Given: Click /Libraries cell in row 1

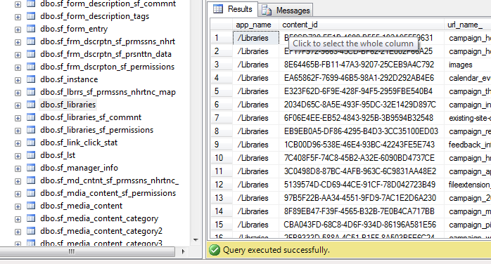Looking at the screenshot, I should 255,38.
